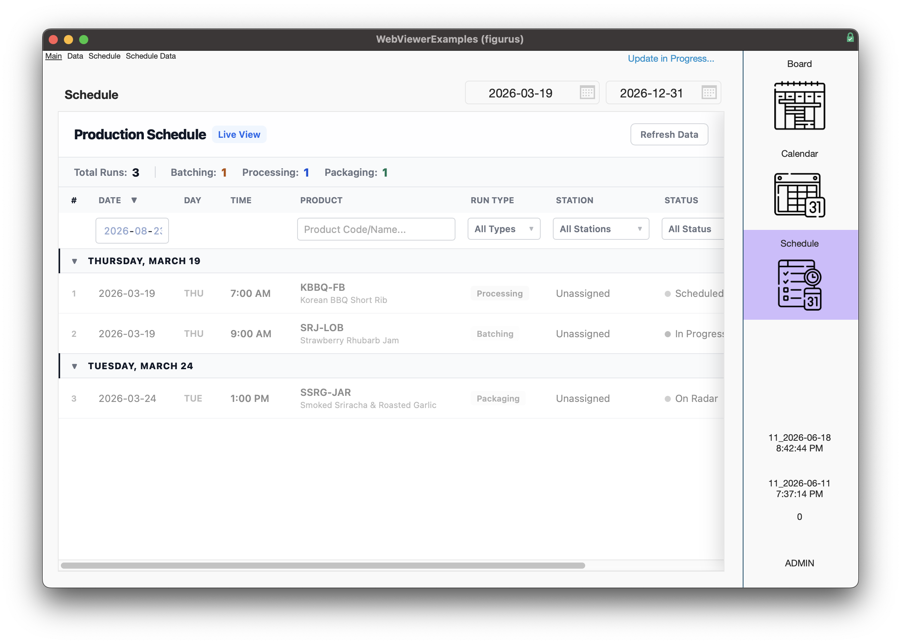The image size is (901, 644).
Task: Click the 11_2026-06-11 timestamp text
Action: (x=799, y=489)
